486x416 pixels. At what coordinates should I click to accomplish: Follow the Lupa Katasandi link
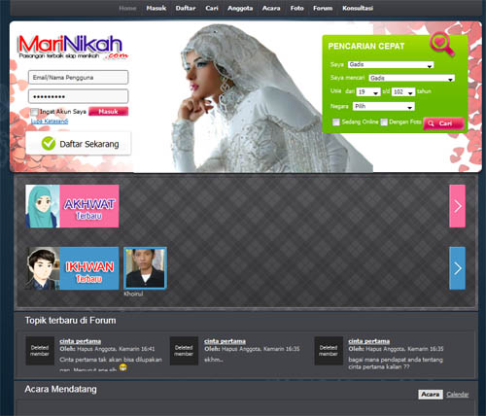(50, 121)
